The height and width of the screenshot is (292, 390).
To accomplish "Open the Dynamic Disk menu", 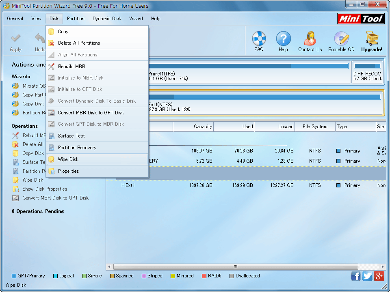I will pos(107,19).
